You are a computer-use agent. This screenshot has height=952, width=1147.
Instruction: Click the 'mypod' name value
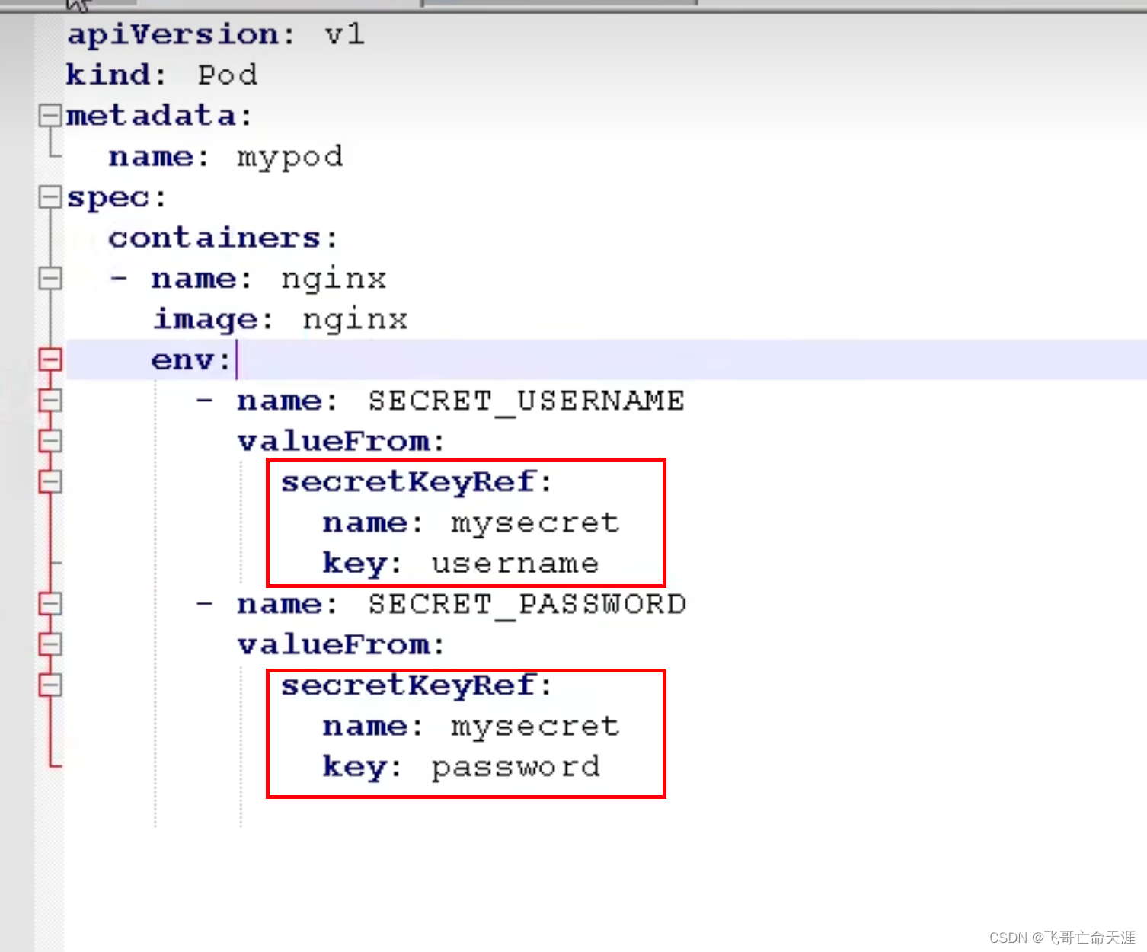click(290, 158)
